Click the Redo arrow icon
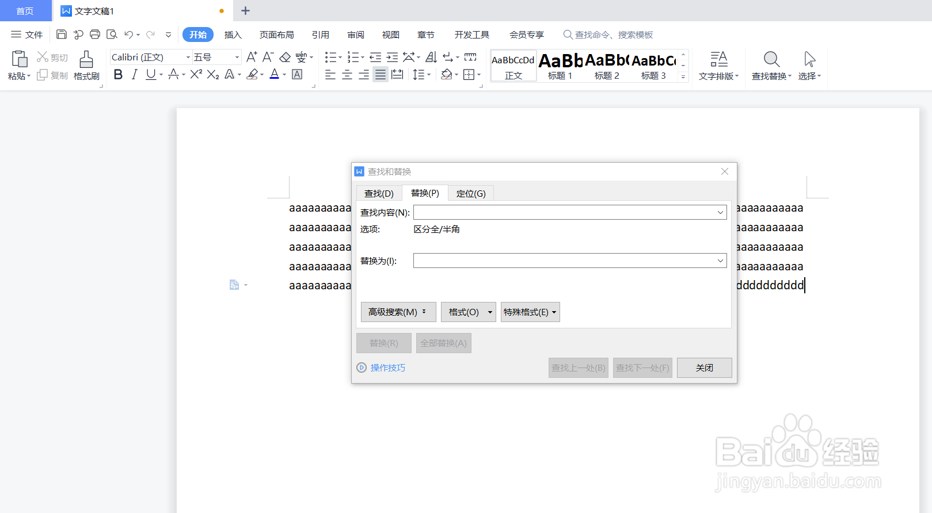The image size is (932, 513). pyautogui.click(x=150, y=35)
